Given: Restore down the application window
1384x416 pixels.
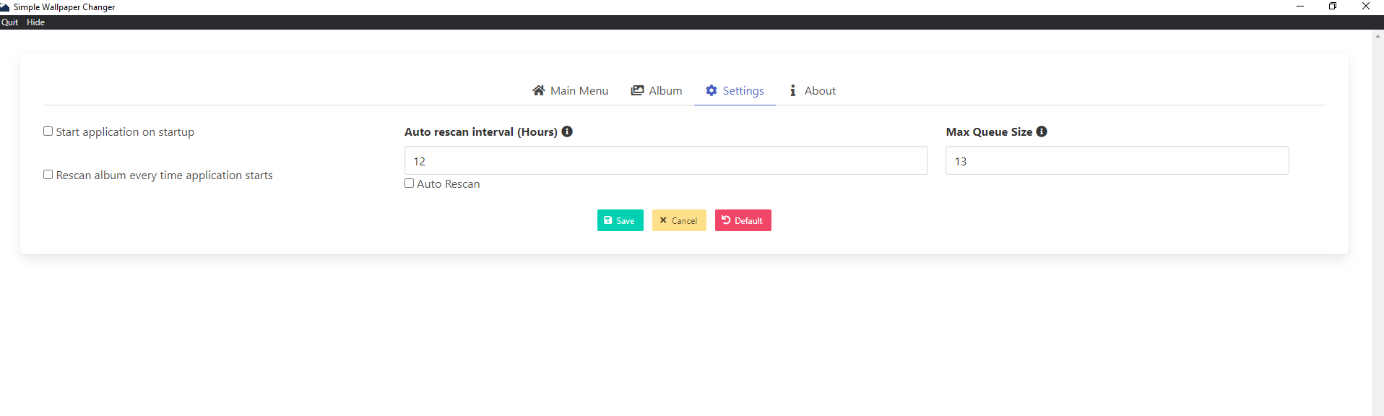Looking at the screenshot, I should [1333, 6].
